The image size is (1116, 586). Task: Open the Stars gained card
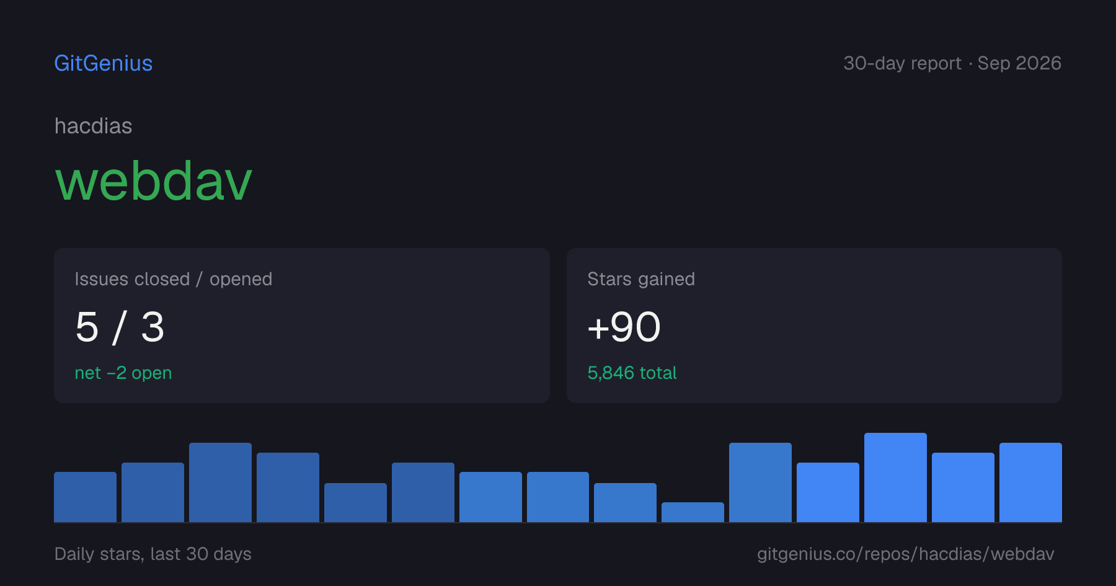click(814, 326)
